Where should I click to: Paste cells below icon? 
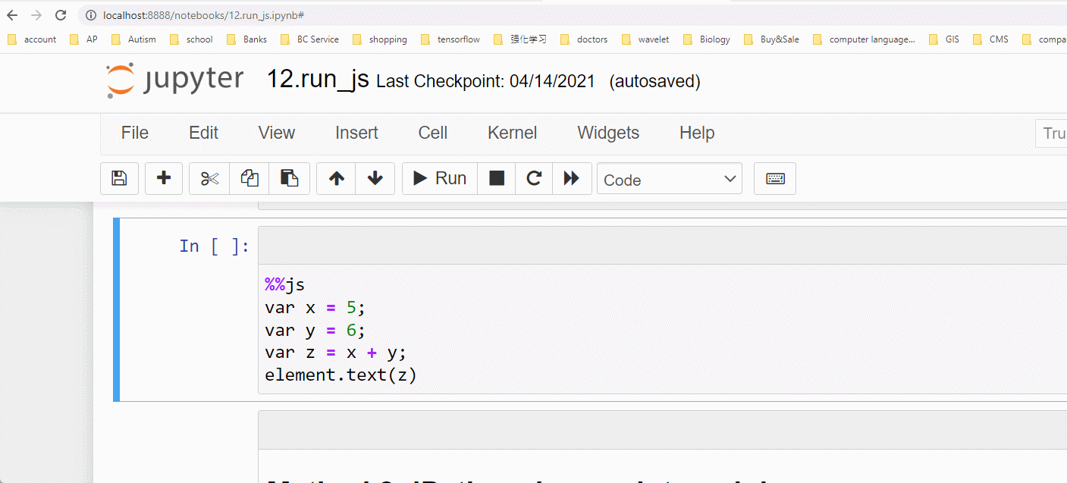tap(290, 178)
